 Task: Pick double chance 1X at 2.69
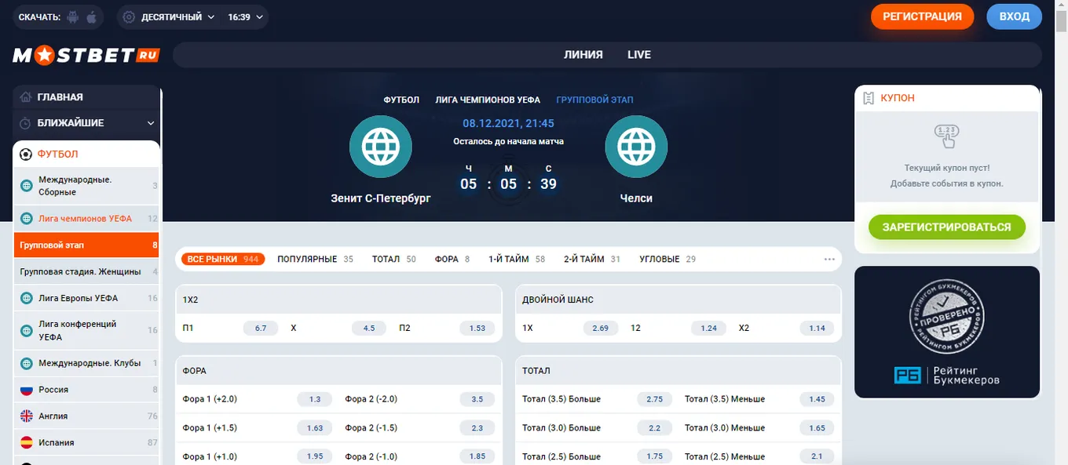[x=600, y=329]
